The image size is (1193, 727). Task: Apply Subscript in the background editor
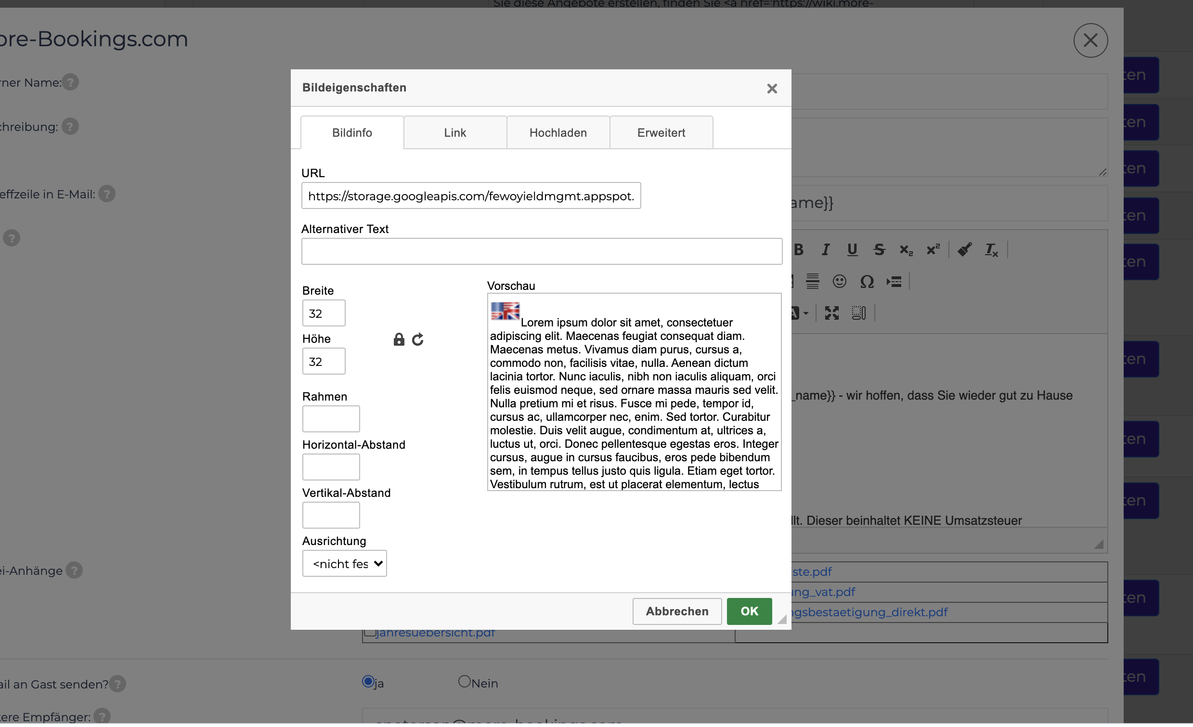[x=906, y=250]
